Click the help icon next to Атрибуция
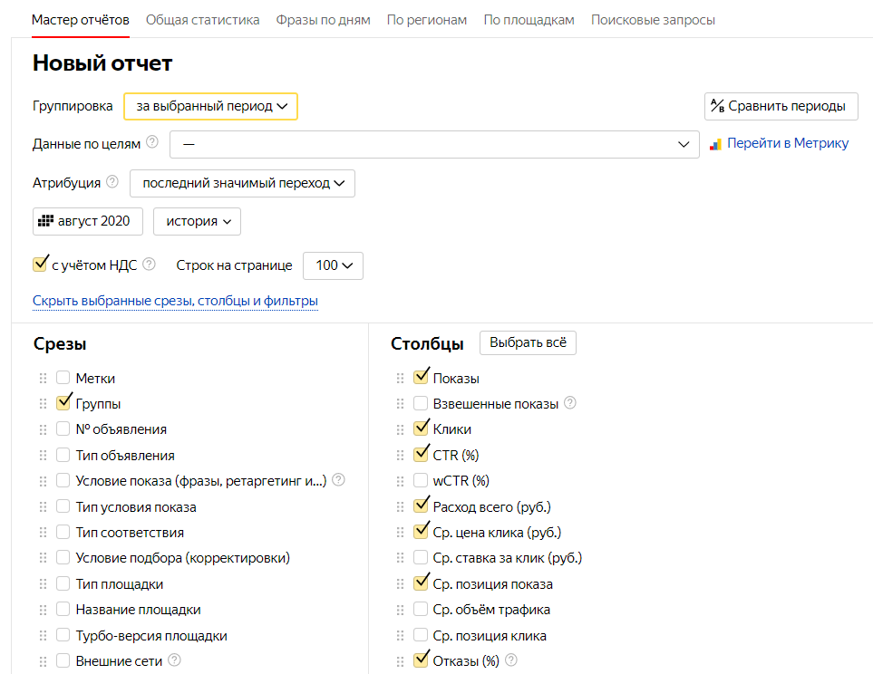Viewport: 873px width, 674px height. pyautogui.click(x=112, y=181)
